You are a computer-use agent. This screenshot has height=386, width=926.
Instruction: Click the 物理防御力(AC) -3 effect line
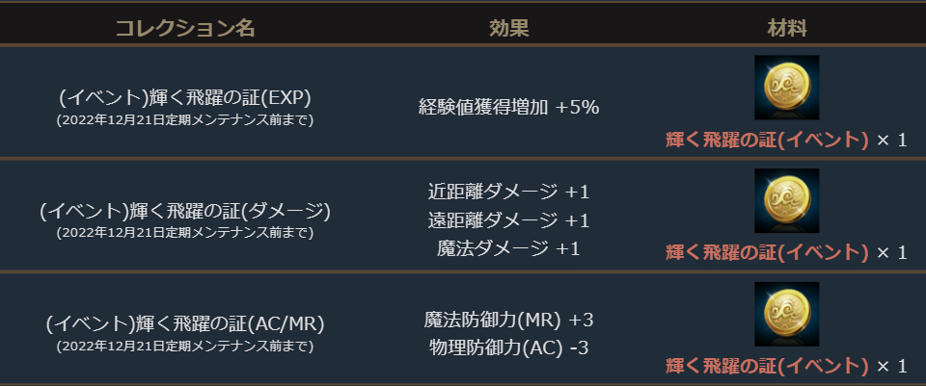(508, 347)
